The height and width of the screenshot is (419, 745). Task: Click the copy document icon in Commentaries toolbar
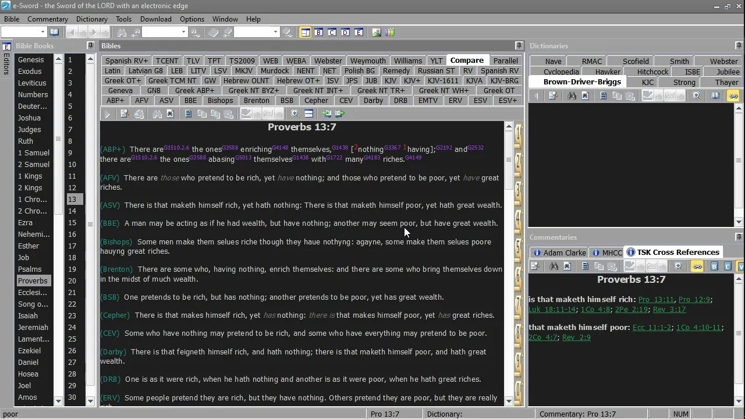point(585,267)
